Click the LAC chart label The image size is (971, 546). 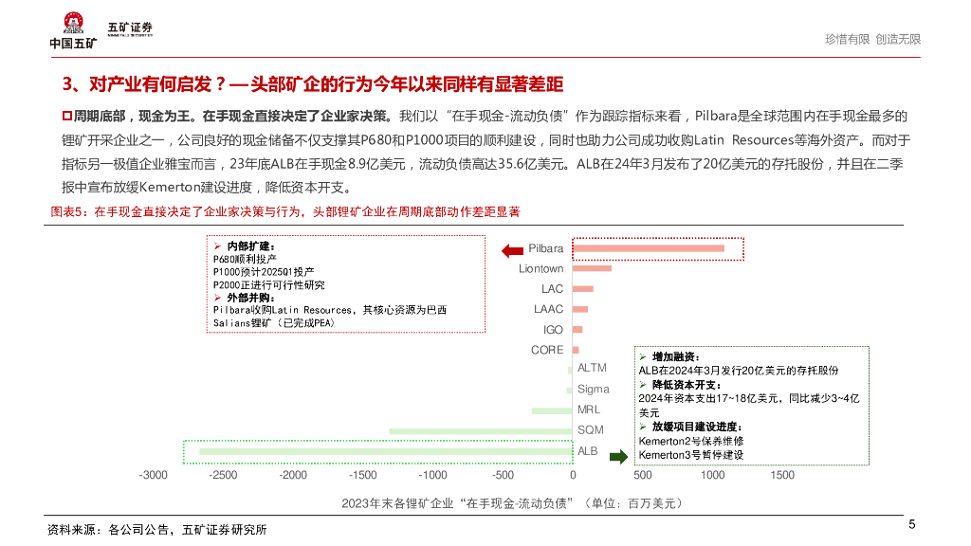[552, 289]
